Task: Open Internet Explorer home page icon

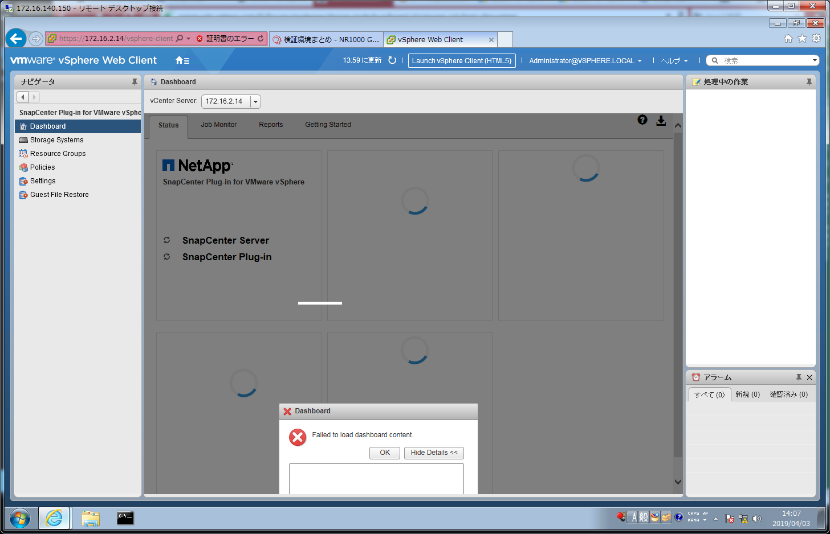Action: [788, 39]
